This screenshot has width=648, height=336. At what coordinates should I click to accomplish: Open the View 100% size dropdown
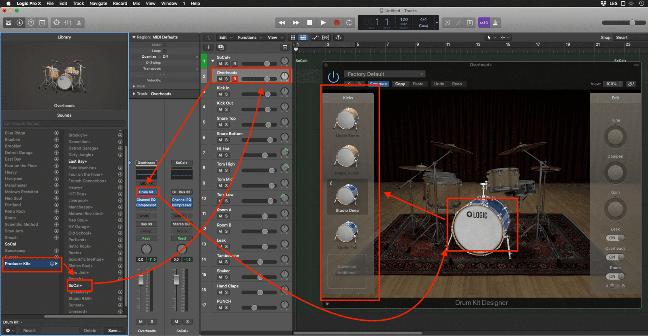[x=614, y=84]
